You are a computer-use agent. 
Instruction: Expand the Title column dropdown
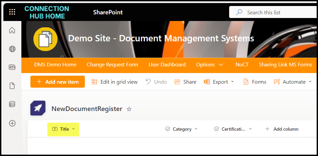click(73, 129)
